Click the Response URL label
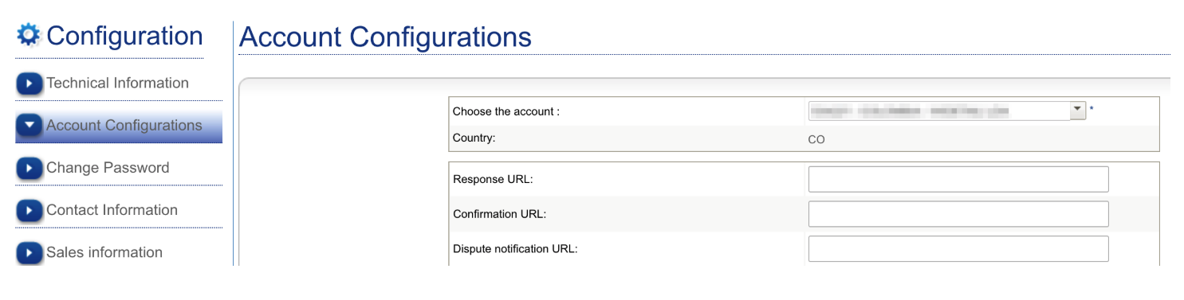Viewport: 1184px width, 300px height. (x=493, y=179)
